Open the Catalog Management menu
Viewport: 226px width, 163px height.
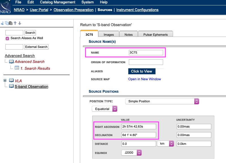click(x=57, y=2)
